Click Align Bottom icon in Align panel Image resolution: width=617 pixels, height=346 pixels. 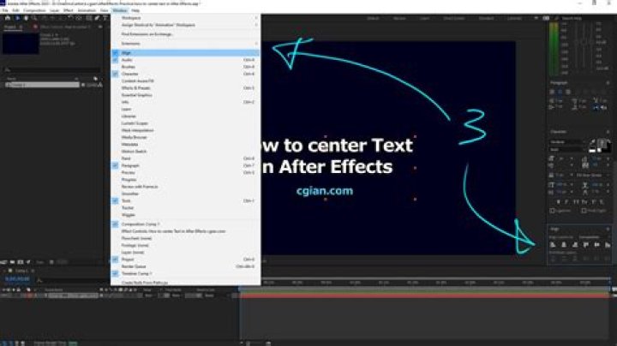tap(608, 245)
